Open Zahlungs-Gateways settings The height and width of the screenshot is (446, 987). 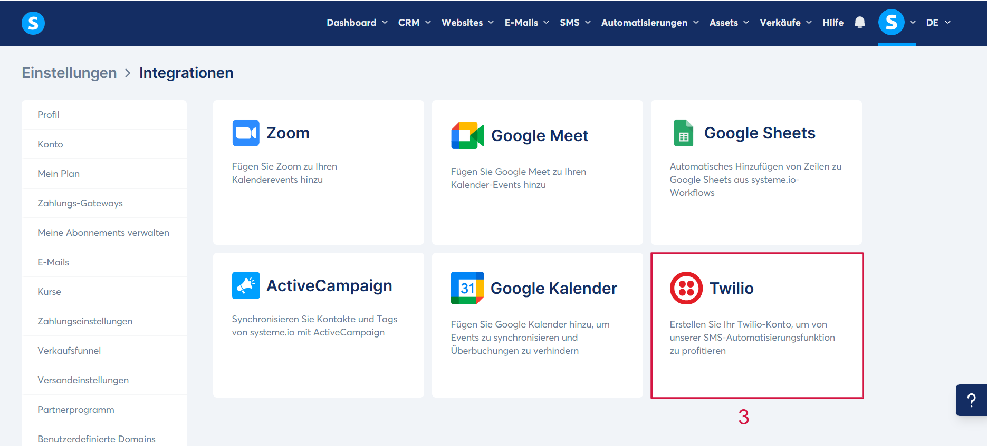104,203
